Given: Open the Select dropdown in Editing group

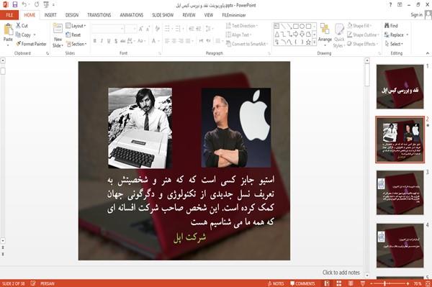Looking at the screenshot, I should [394, 44].
